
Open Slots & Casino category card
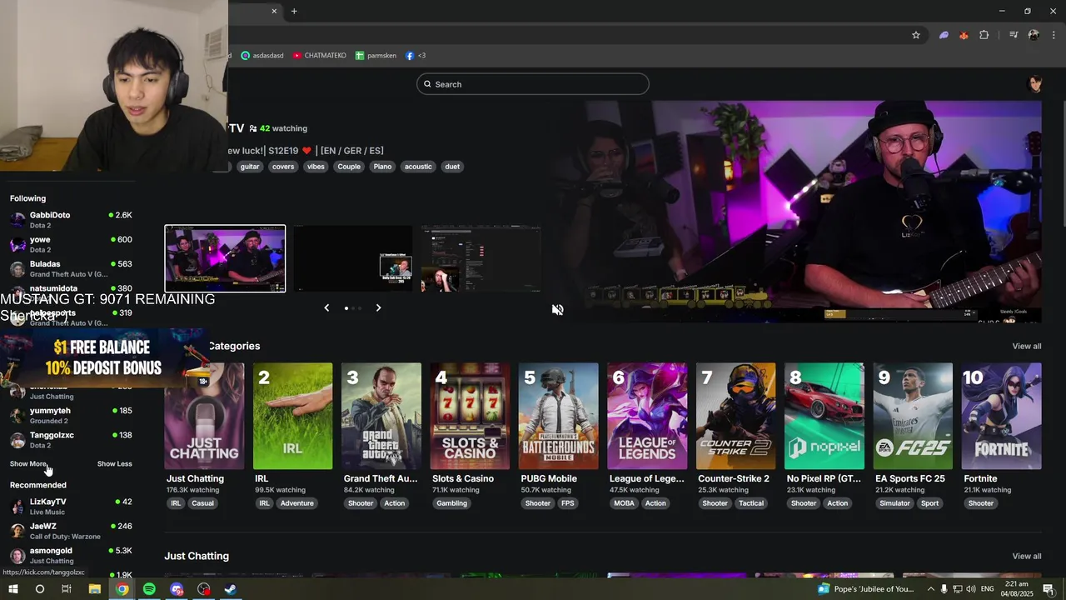(x=470, y=416)
